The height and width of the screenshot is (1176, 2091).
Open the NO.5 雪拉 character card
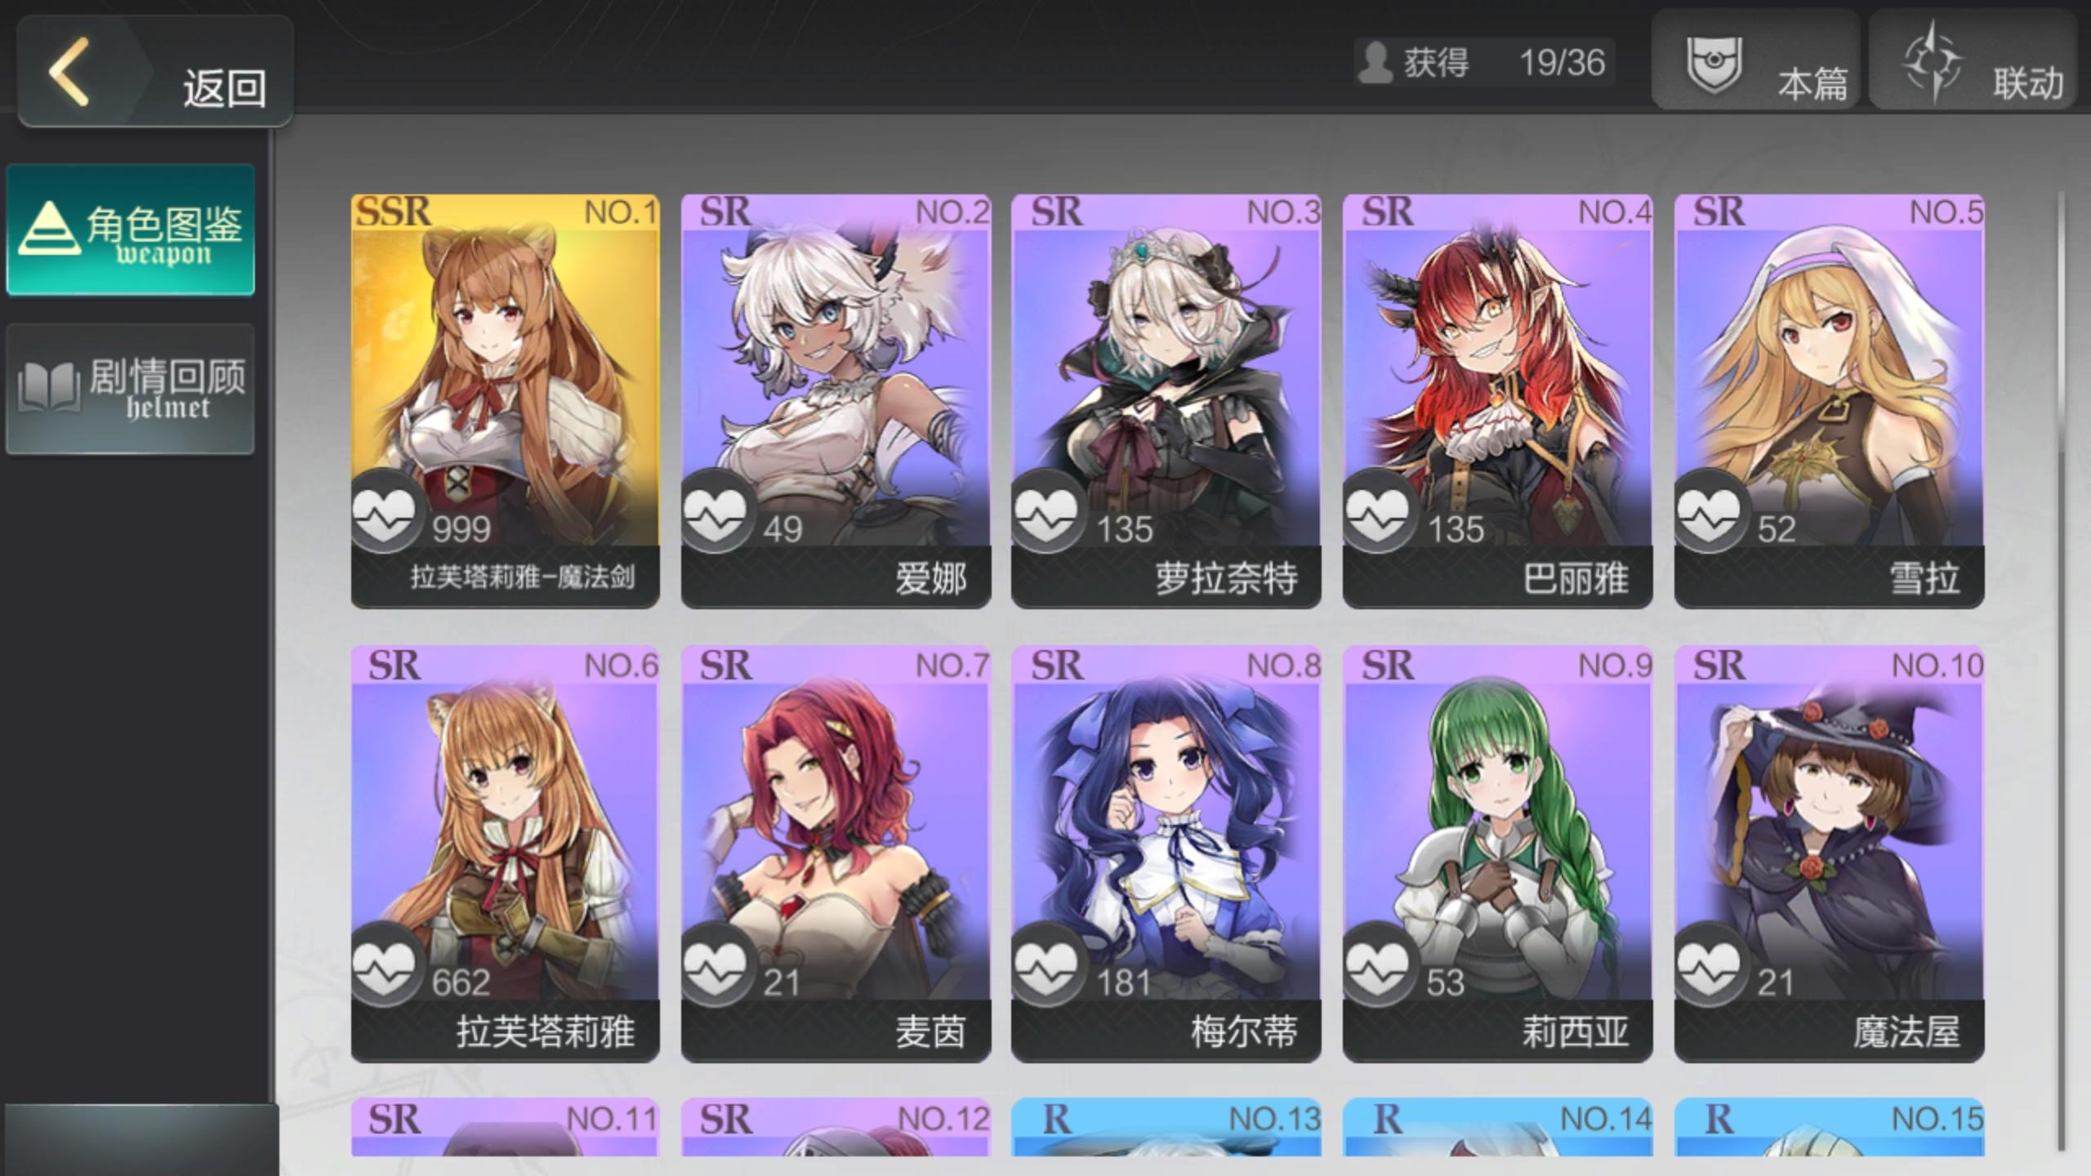(x=1829, y=401)
